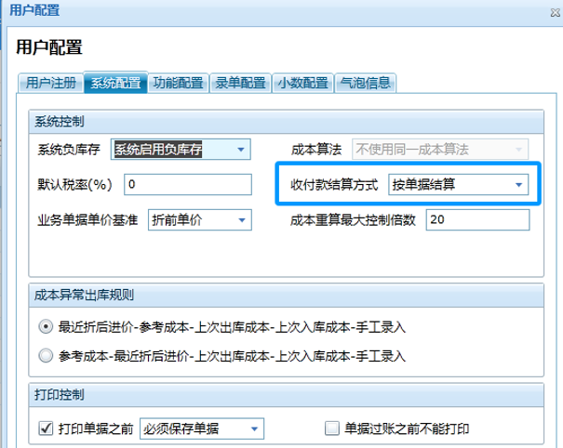Screen dimensions: 563x448
Task: Focus the 成本重算最大控制倍数 input field
Action: pyautogui.click(x=476, y=220)
